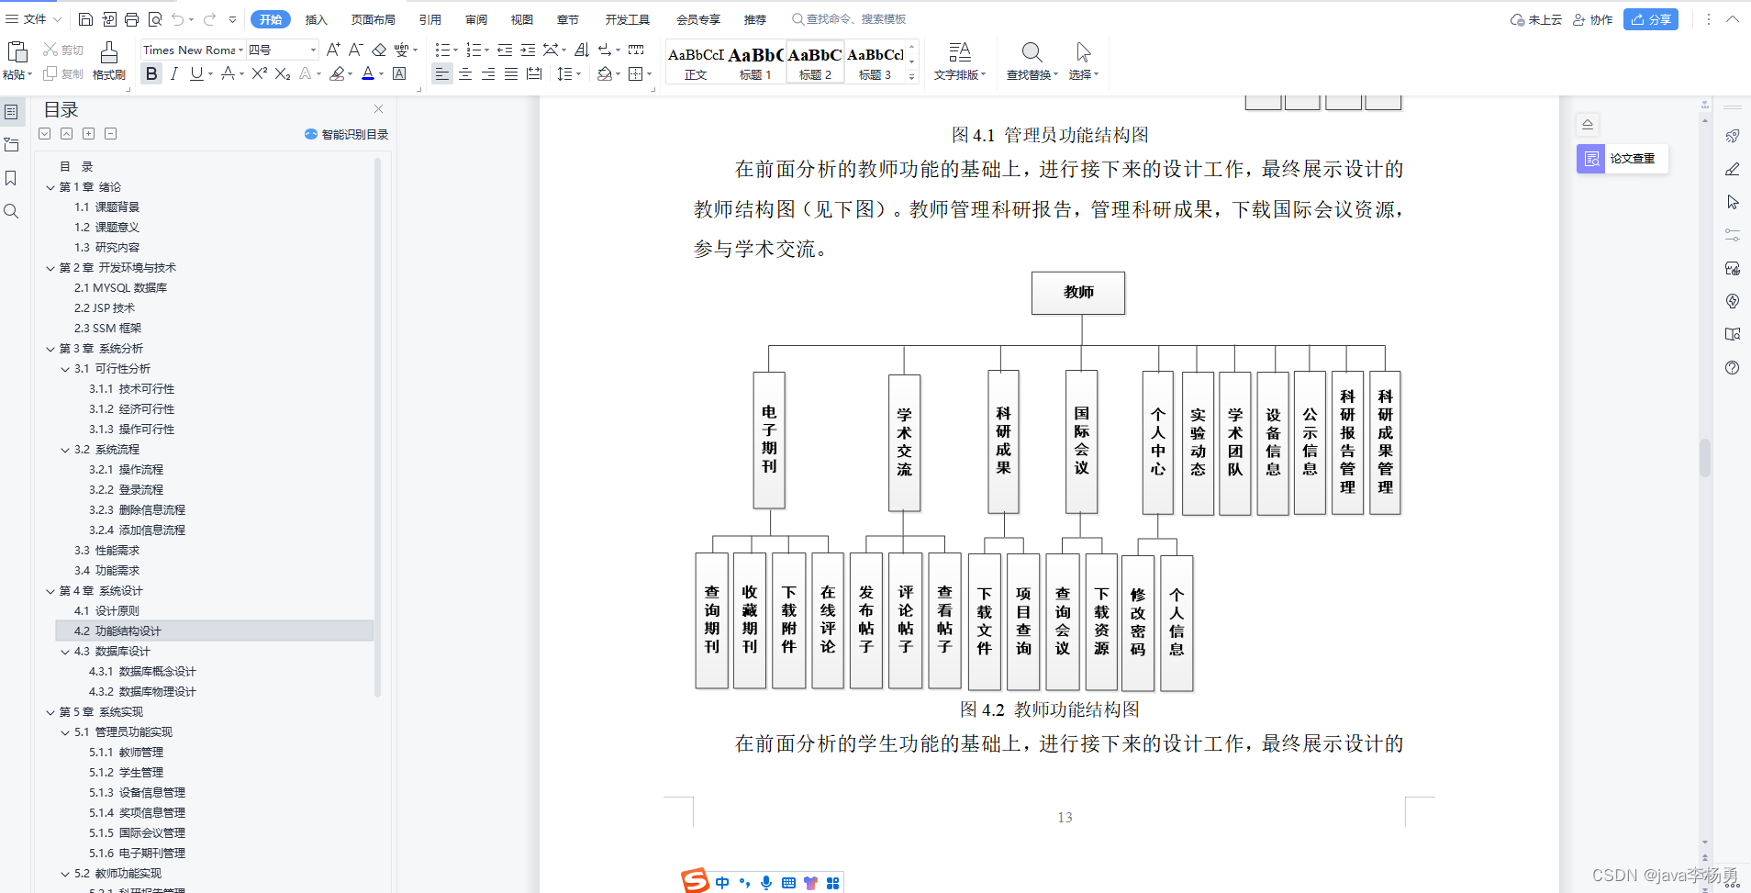Increase font size with A+ icon
Viewport: 1751px width, 893px height.
333,50
